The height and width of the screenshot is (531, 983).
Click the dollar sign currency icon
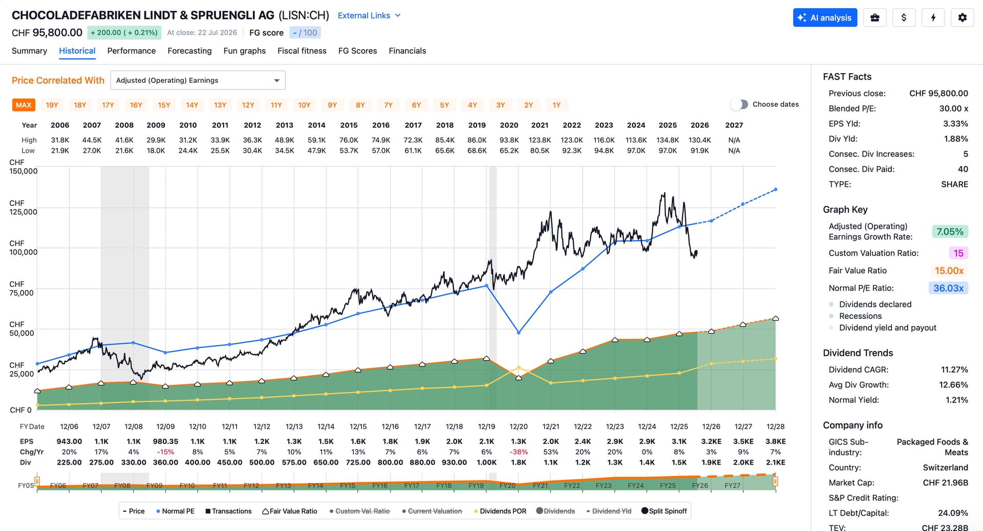pos(904,18)
